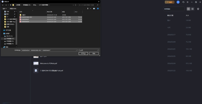
Task: Open the hamburger menu in PDNob
Action: coord(187,2)
